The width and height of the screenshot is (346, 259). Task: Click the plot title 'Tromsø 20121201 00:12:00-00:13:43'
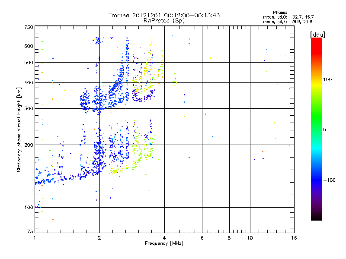[x=164, y=15]
